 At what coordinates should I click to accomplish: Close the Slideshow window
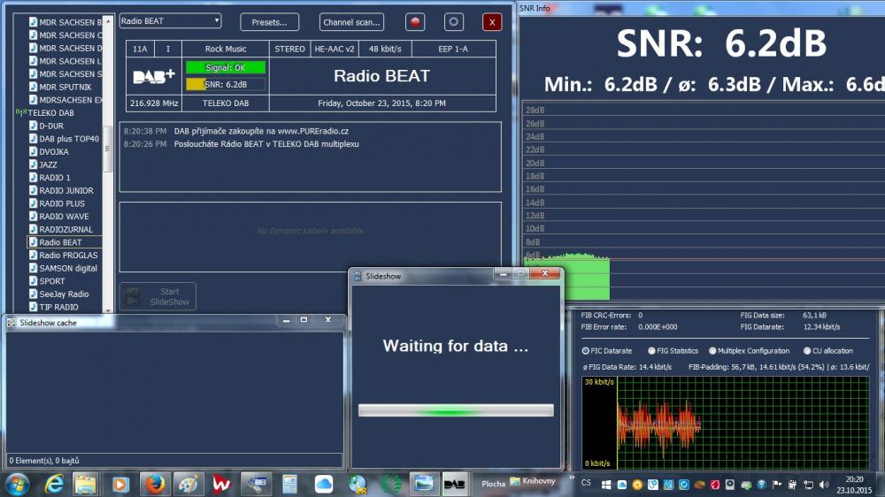544,273
